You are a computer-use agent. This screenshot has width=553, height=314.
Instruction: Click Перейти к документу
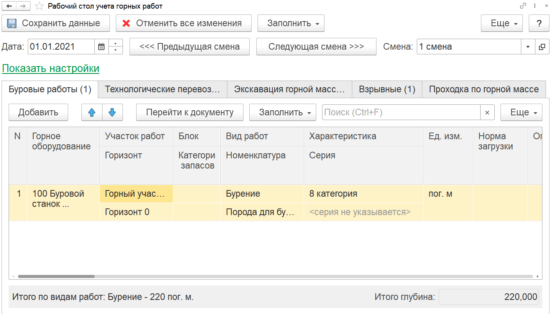[190, 112]
